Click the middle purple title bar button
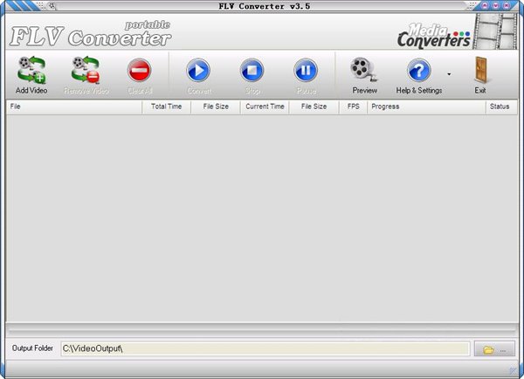524x379 pixels. pyautogui.click(x=495, y=5)
